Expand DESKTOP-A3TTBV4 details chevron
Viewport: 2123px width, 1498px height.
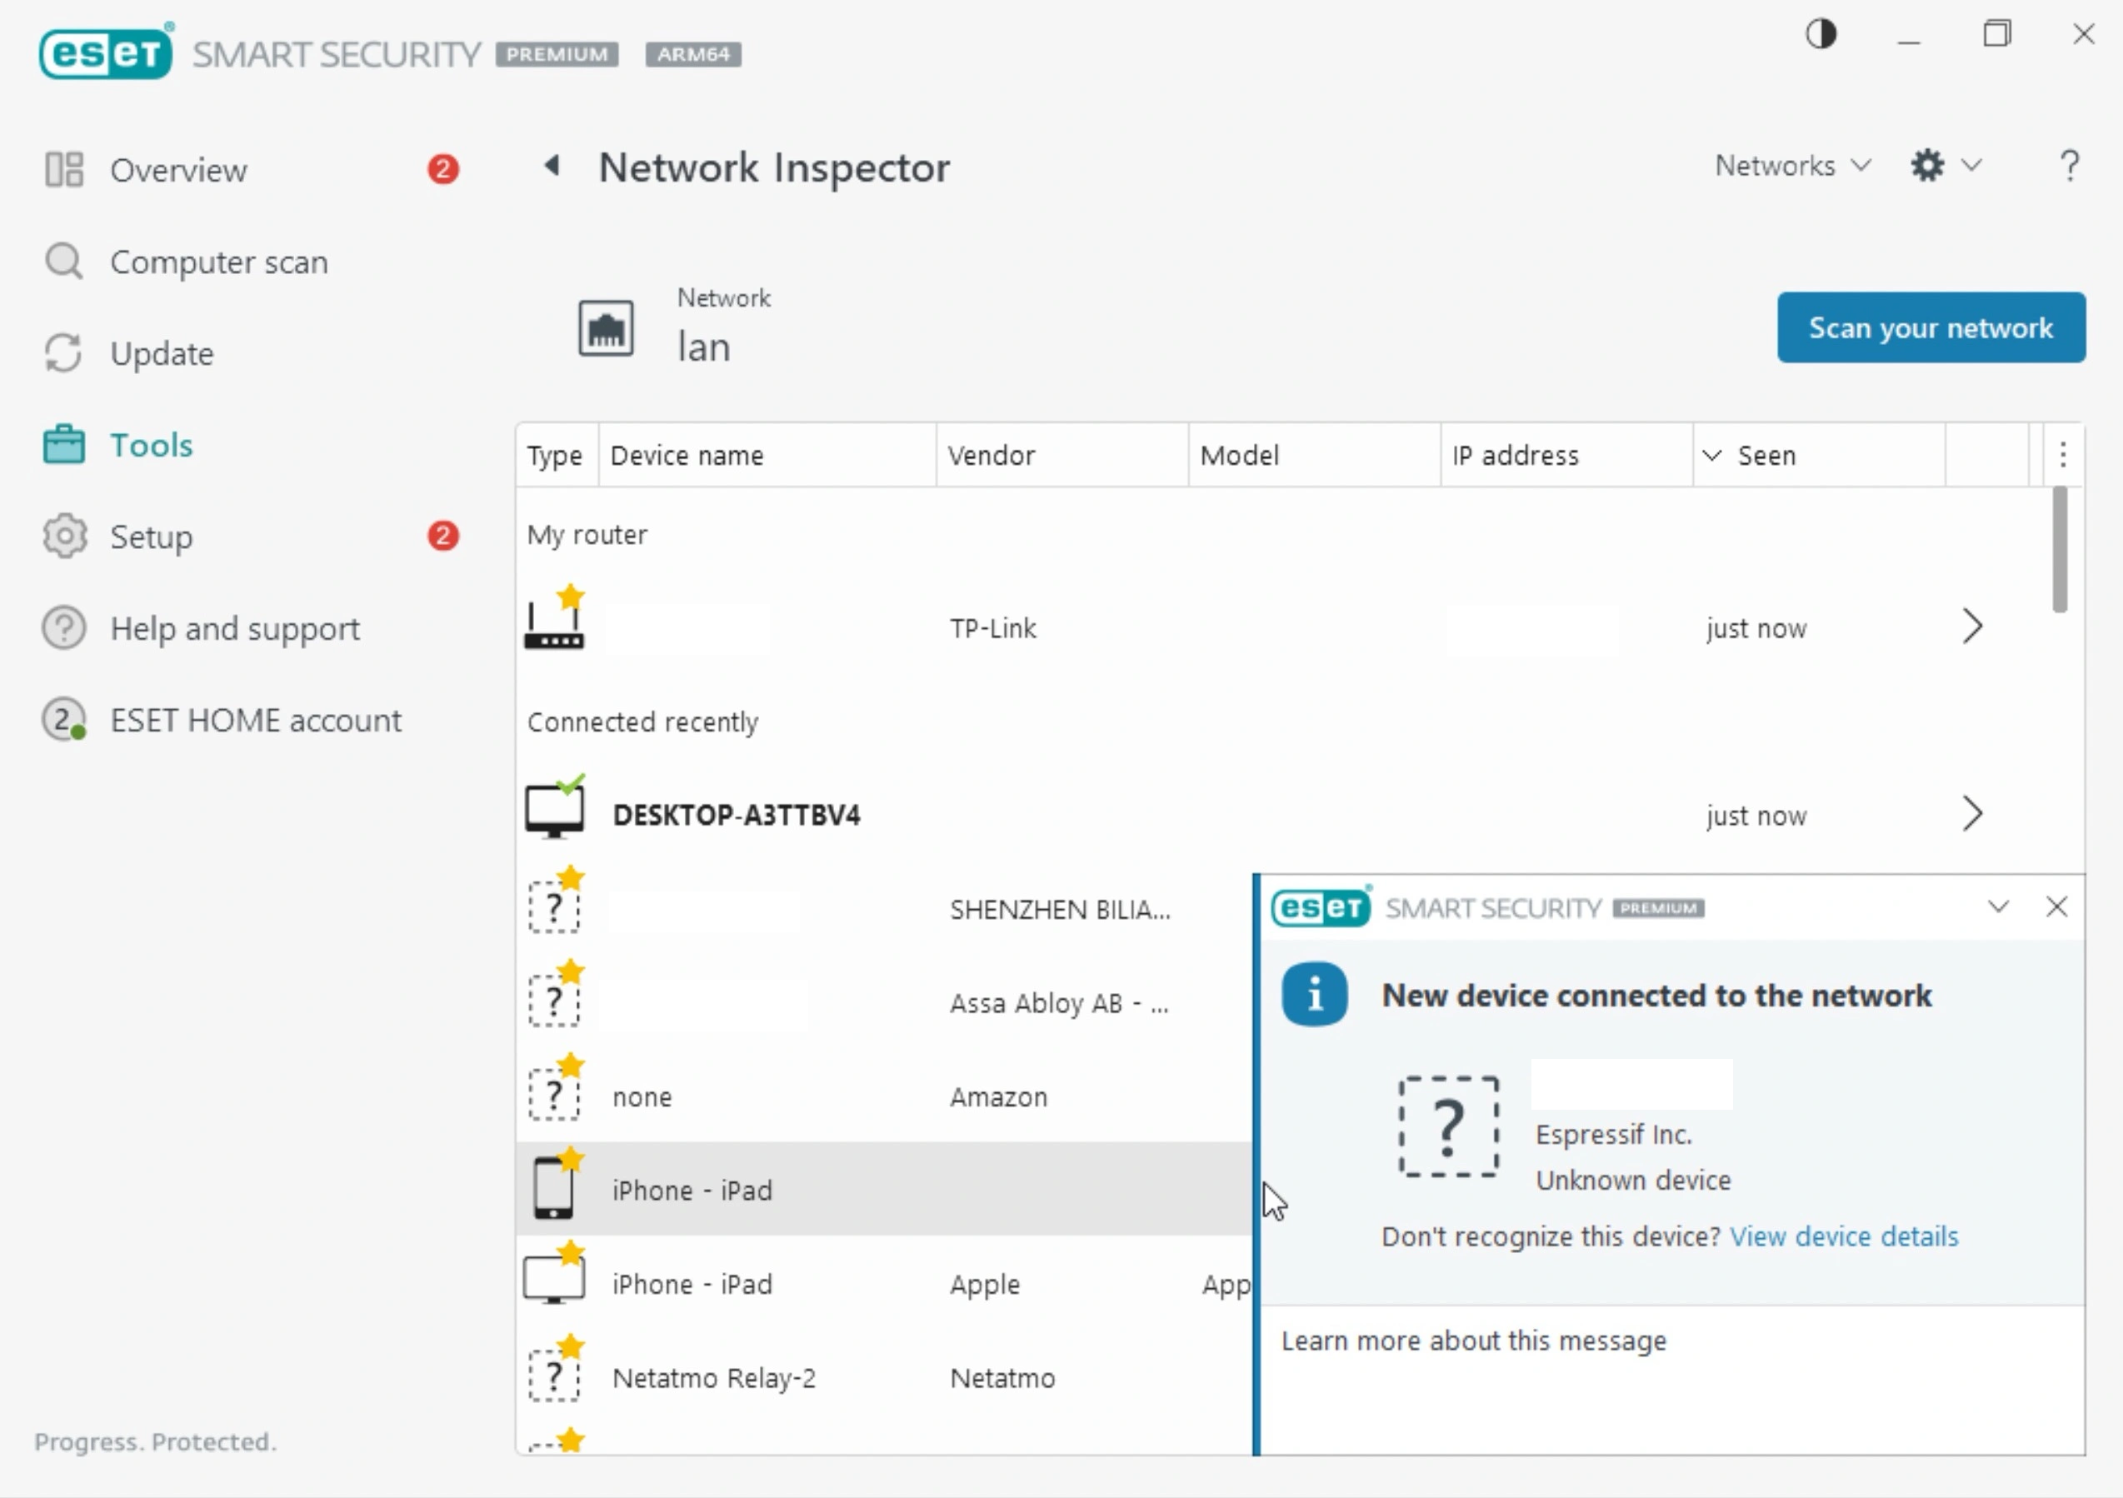coord(1972,814)
